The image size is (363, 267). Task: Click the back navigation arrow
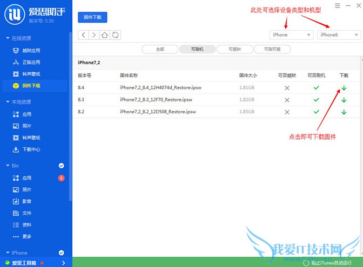84,35
